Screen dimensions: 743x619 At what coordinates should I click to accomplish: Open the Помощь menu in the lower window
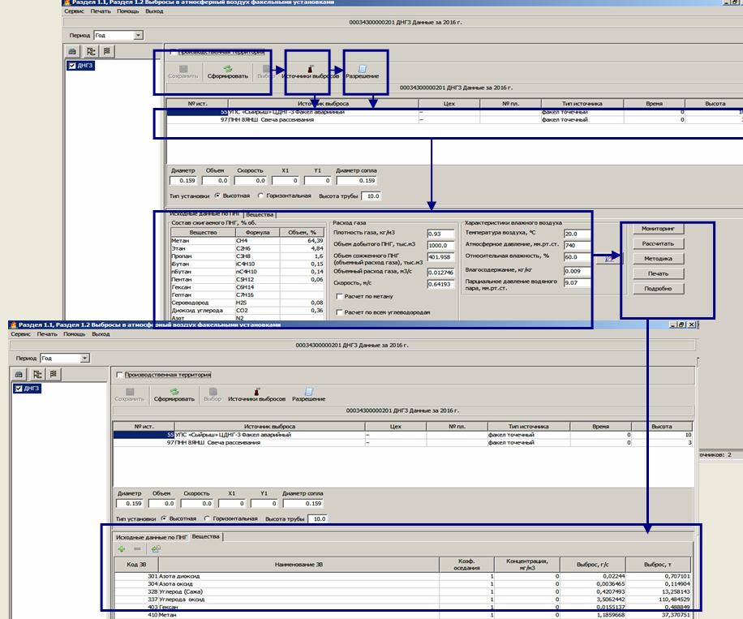tap(74, 334)
